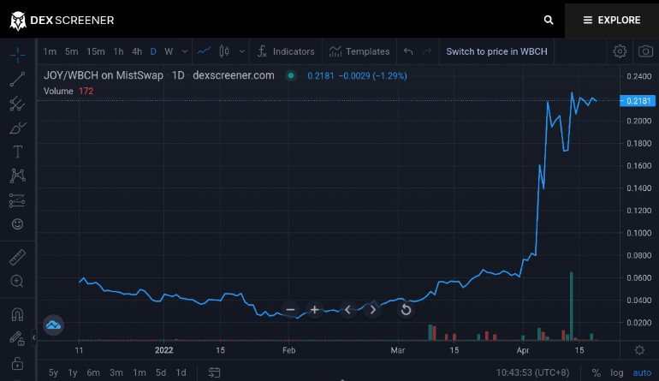Select the trend line drawing tool
Image resolution: width=659 pixels, height=381 pixels.
[x=17, y=80]
